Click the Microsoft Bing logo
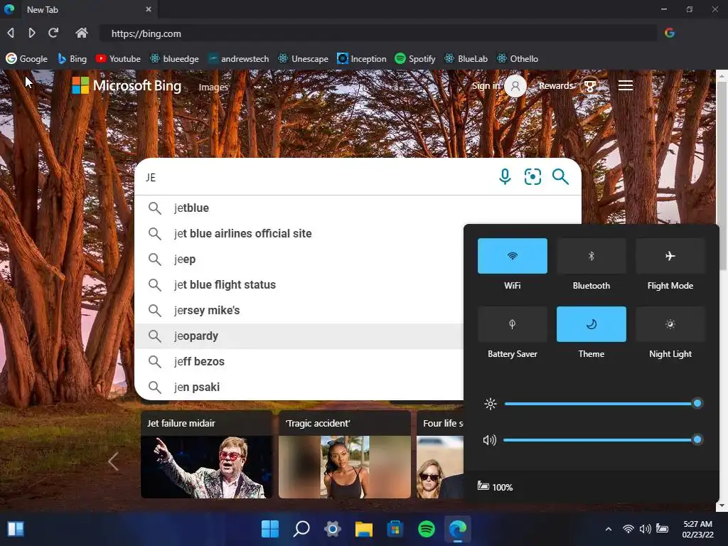Image resolution: width=728 pixels, height=546 pixels. 127,85
